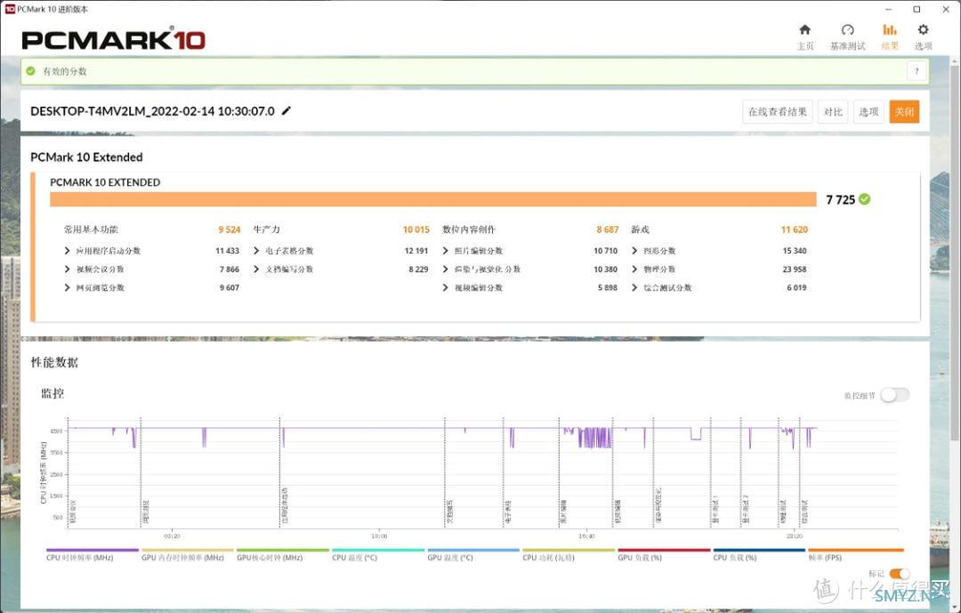Toggle GPU 温度 (°C) legend entry
Image resolution: width=961 pixels, height=613 pixels.
coord(473,555)
